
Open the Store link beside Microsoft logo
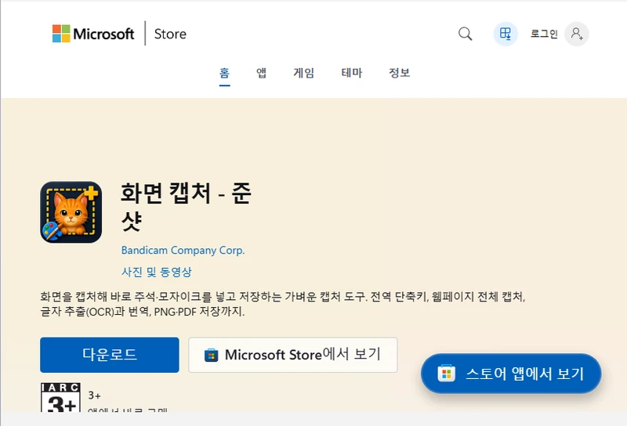coord(170,34)
